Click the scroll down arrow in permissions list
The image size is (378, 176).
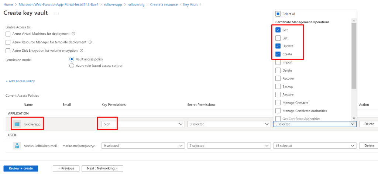click(x=354, y=118)
